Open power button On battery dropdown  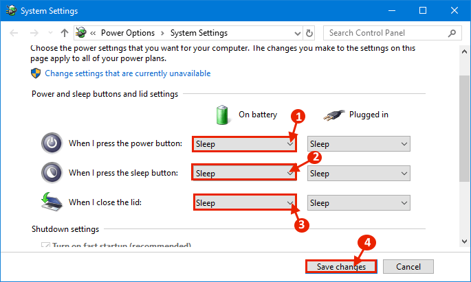pos(244,144)
